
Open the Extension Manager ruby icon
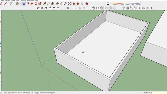(87, 4)
